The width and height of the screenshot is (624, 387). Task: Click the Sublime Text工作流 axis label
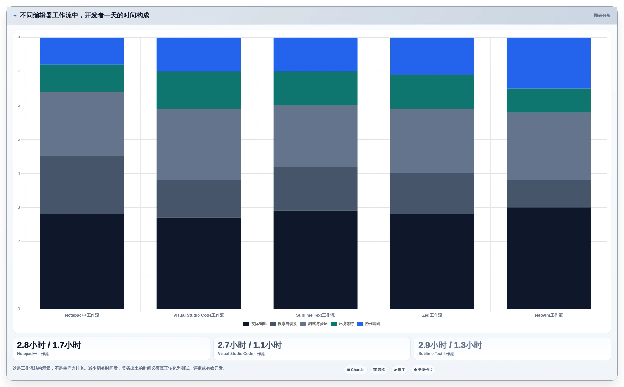point(315,315)
